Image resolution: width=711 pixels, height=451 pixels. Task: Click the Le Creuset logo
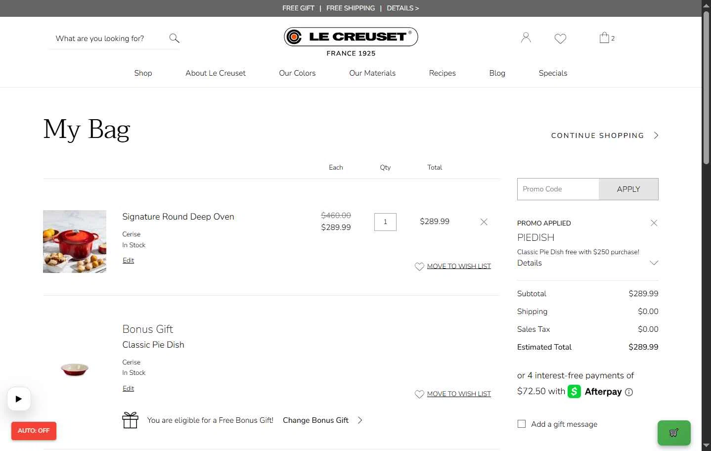(x=351, y=42)
